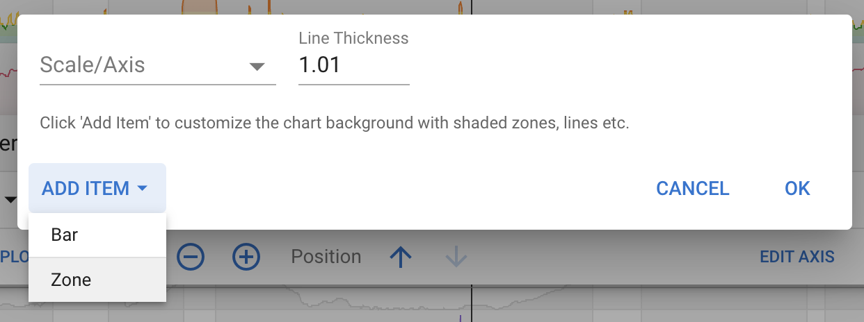Click the caret arrow beside ADD ITEM
The width and height of the screenshot is (864, 322).
coord(143,188)
